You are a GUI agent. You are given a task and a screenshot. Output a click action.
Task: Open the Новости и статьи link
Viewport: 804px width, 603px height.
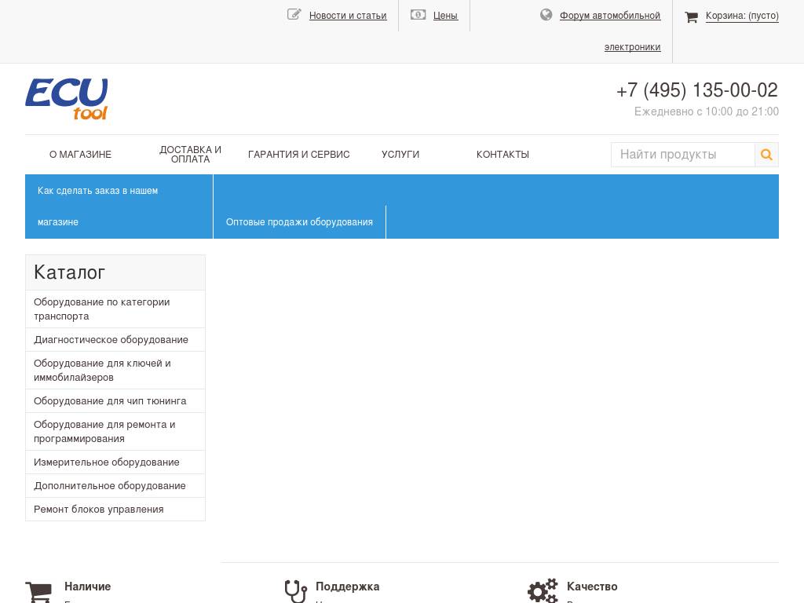click(x=348, y=16)
